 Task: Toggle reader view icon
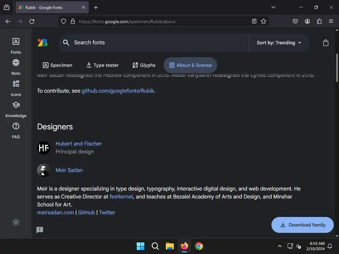[254, 21]
